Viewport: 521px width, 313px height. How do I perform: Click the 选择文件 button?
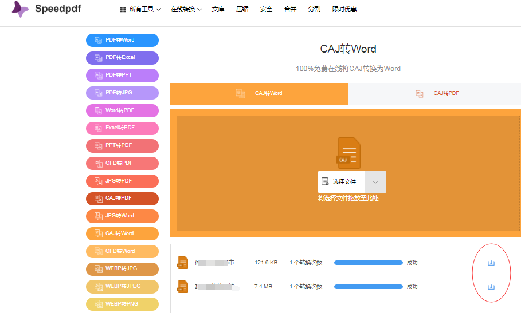341,182
